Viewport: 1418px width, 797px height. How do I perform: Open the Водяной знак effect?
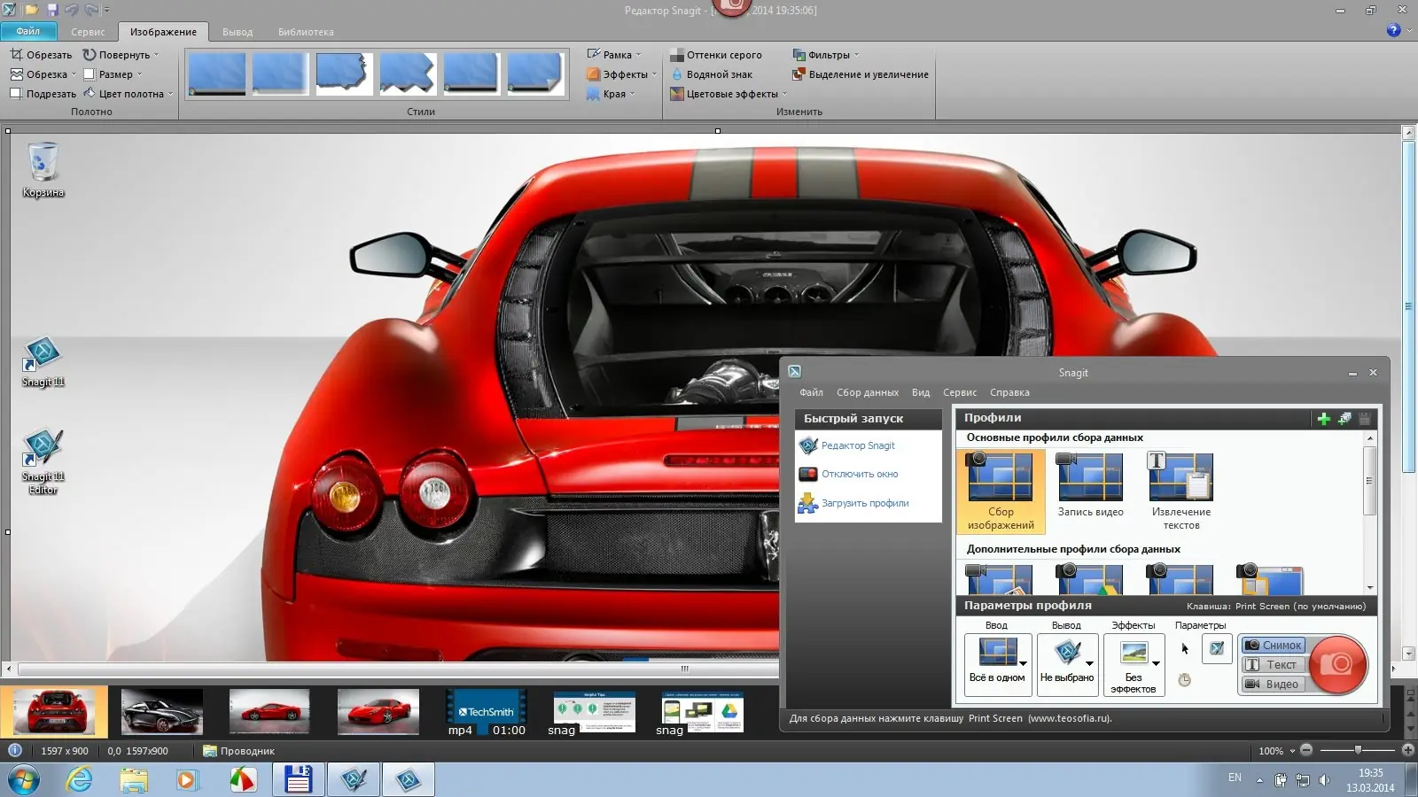coord(718,74)
